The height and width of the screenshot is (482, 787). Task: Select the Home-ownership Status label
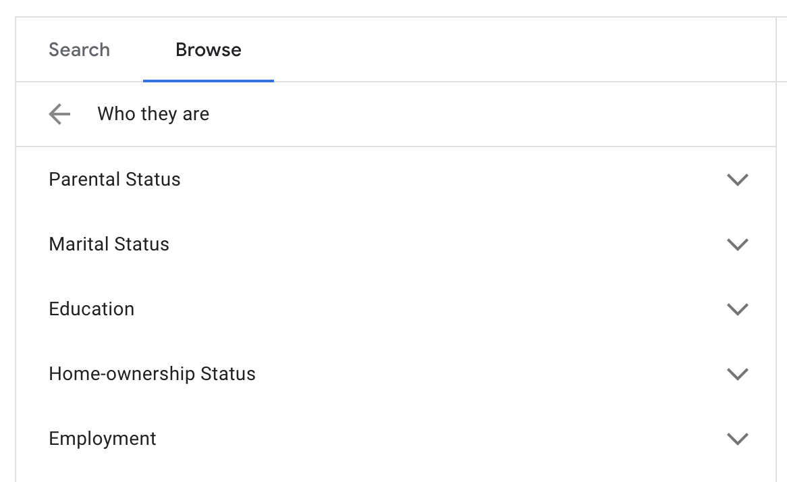pyautogui.click(x=152, y=373)
